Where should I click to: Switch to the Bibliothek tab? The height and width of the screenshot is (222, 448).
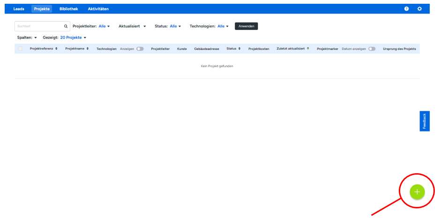tap(68, 9)
